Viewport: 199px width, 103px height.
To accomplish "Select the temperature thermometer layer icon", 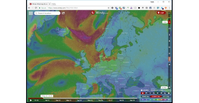I will tap(170, 35).
